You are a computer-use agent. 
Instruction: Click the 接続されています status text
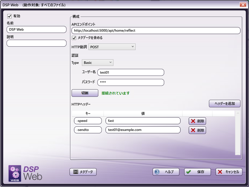[x=116, y=93]
